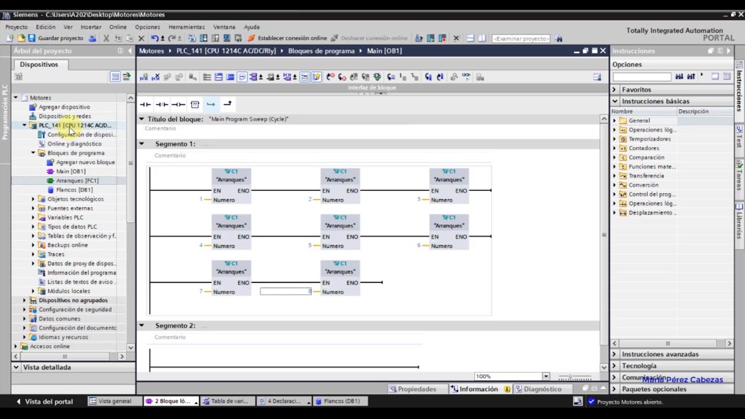Collapse Instrucciones básicas section
Viewport: 745px width, 419px height.
tap(614, 101)
